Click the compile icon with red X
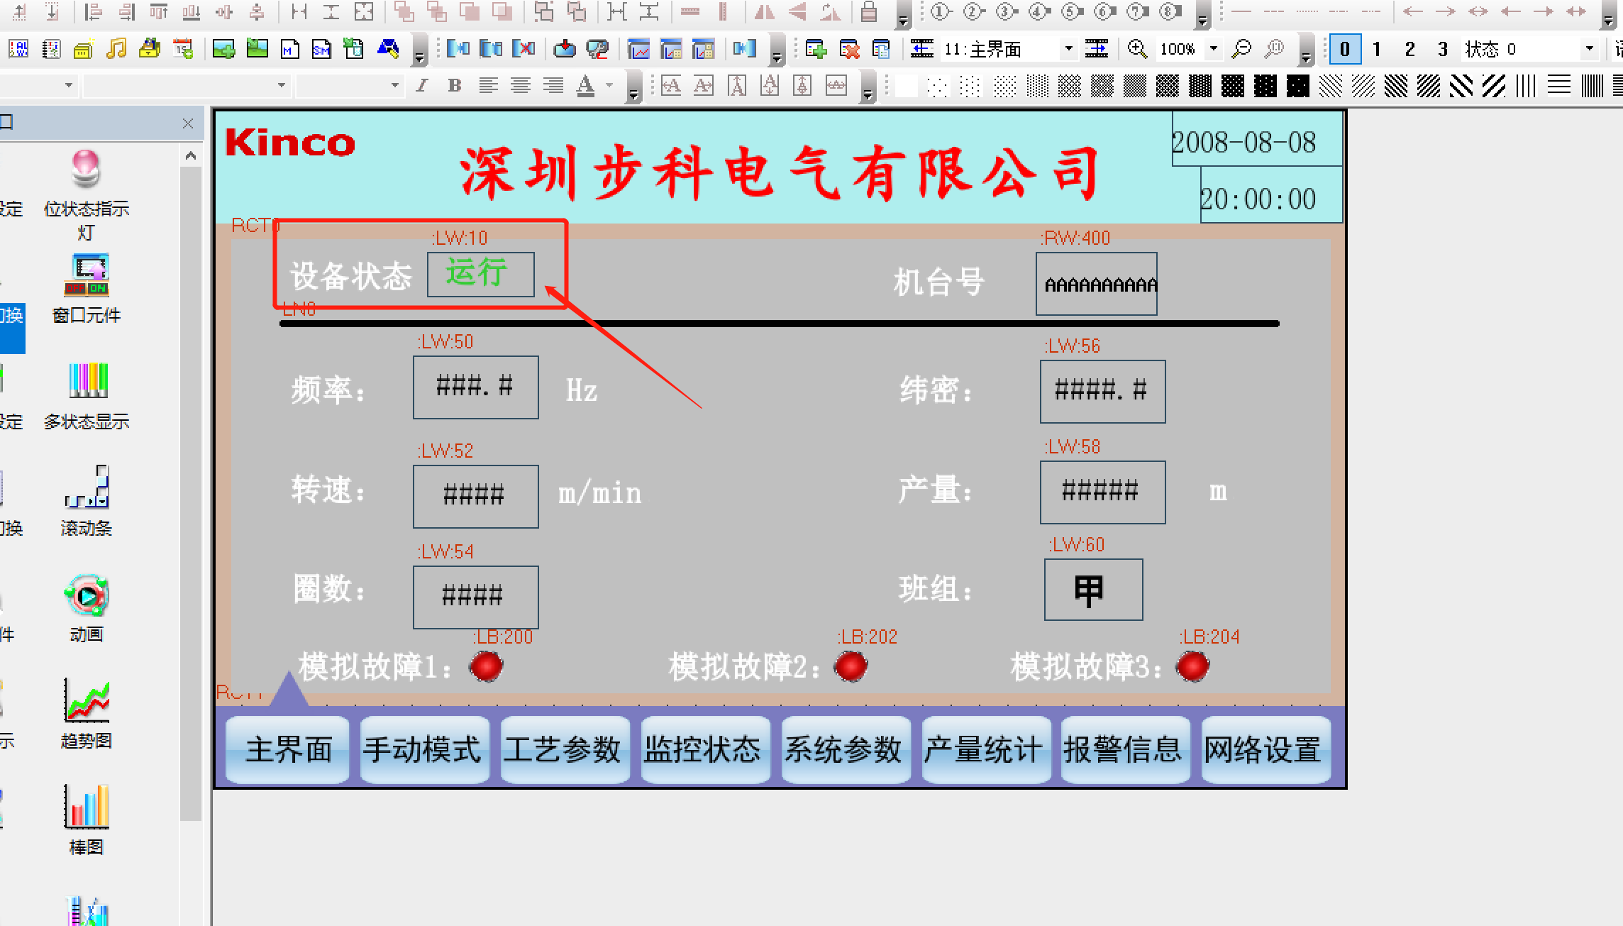Image resolution: width=1623 pixels, height=926 pixels. point(524,49)
